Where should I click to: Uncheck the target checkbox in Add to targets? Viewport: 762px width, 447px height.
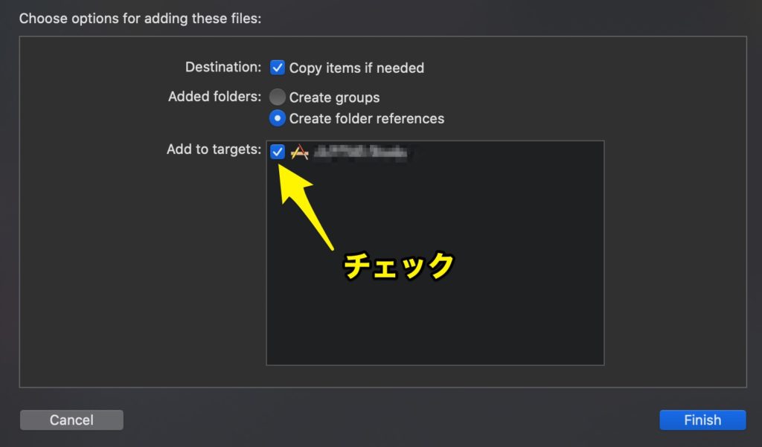click(x=278, y=152)
